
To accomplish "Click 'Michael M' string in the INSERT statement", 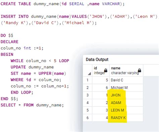I will [78, 23].
